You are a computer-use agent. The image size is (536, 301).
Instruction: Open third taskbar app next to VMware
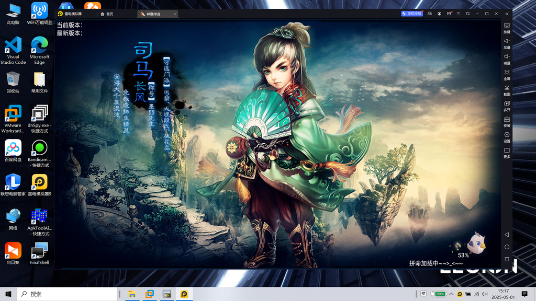167,294
